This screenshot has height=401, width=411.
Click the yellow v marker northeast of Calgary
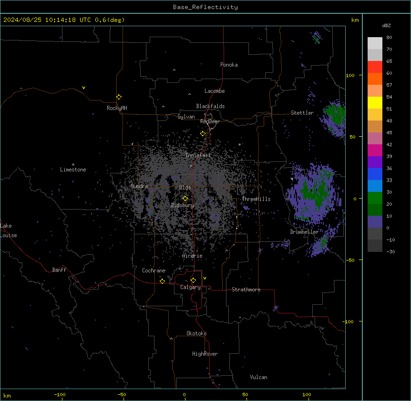click(205, 278)
